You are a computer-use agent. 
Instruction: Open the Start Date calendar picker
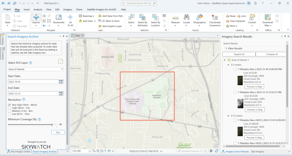tap(61, 82)
